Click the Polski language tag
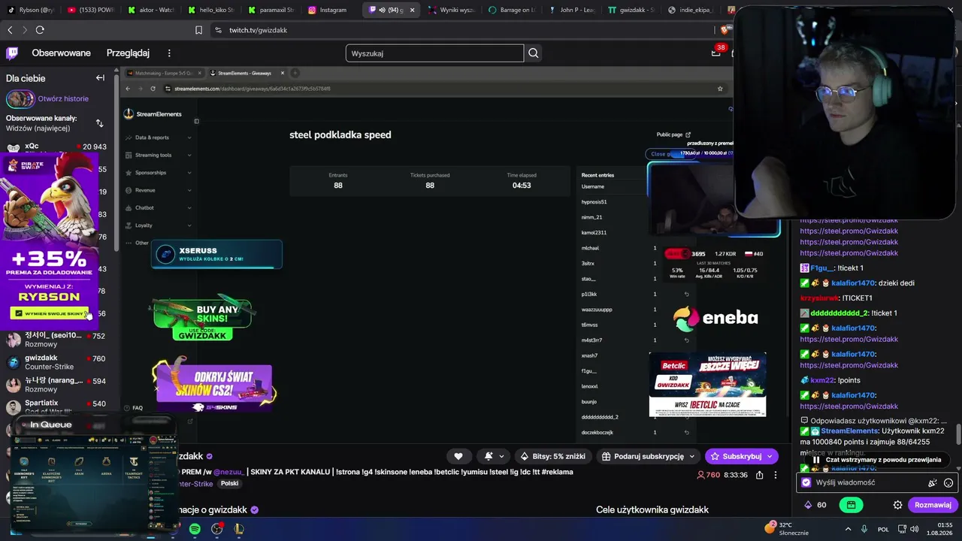Viewport: 962px width, 541px height. point(229,484)
